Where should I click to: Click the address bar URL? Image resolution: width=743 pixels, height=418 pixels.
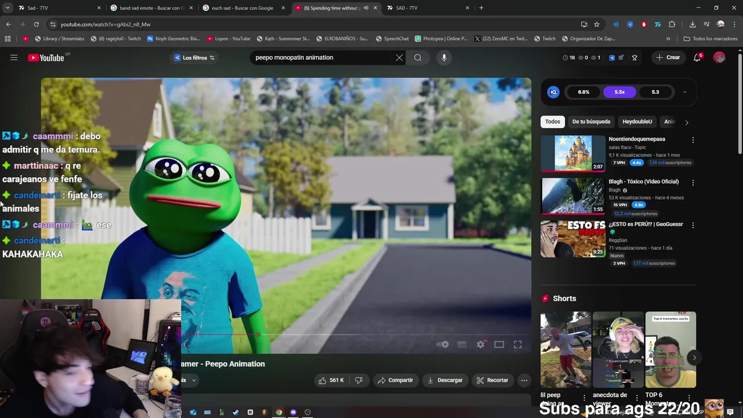click(x=105, y=24)
